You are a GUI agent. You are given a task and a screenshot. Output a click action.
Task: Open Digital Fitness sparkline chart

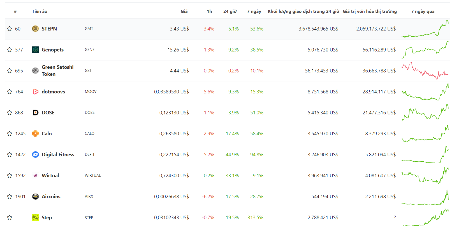point(425,154)
